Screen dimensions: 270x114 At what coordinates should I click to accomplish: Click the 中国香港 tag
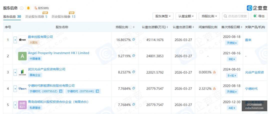coord(35,58)
